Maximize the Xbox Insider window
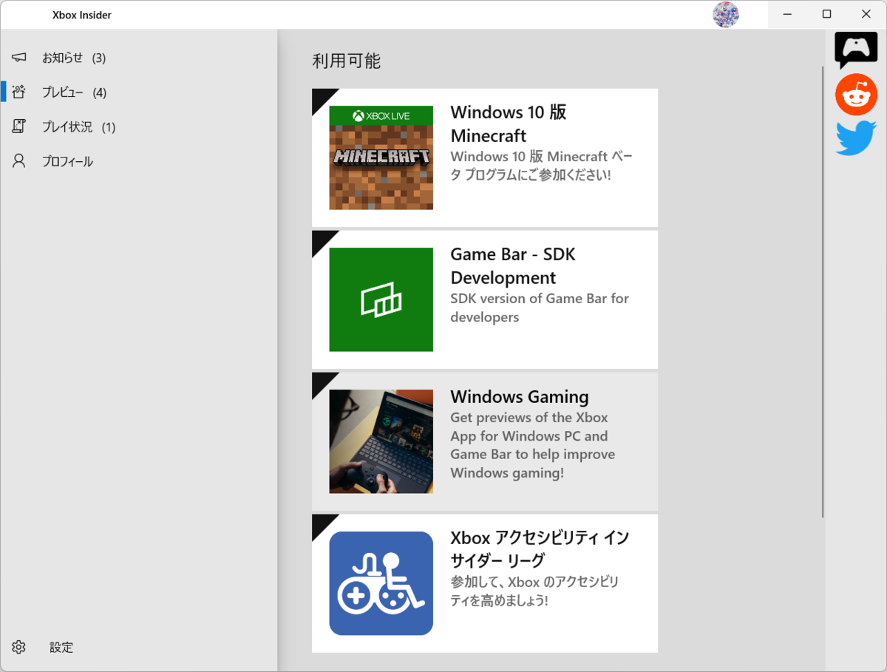887x672 pixels. point(827,15)
